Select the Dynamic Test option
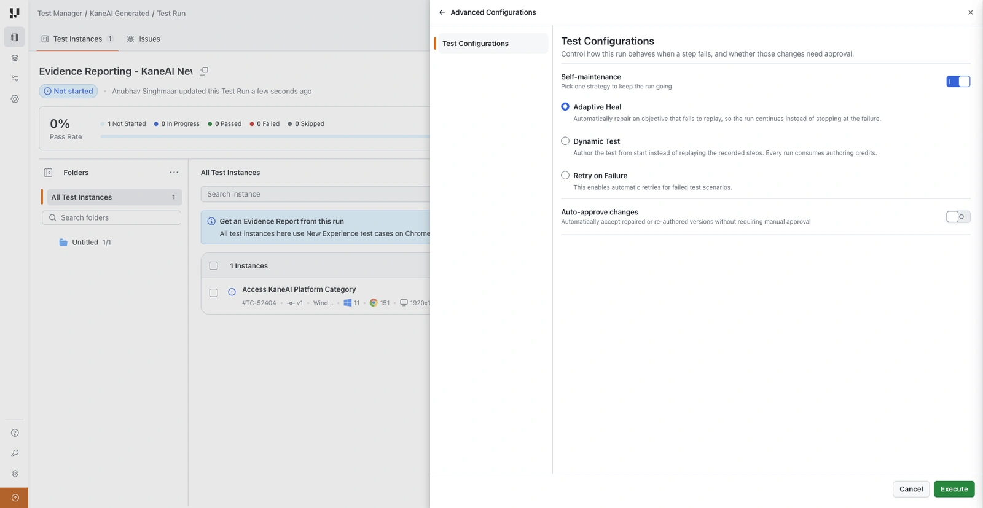This screenshot has height=508, width=983. [565, 141]
